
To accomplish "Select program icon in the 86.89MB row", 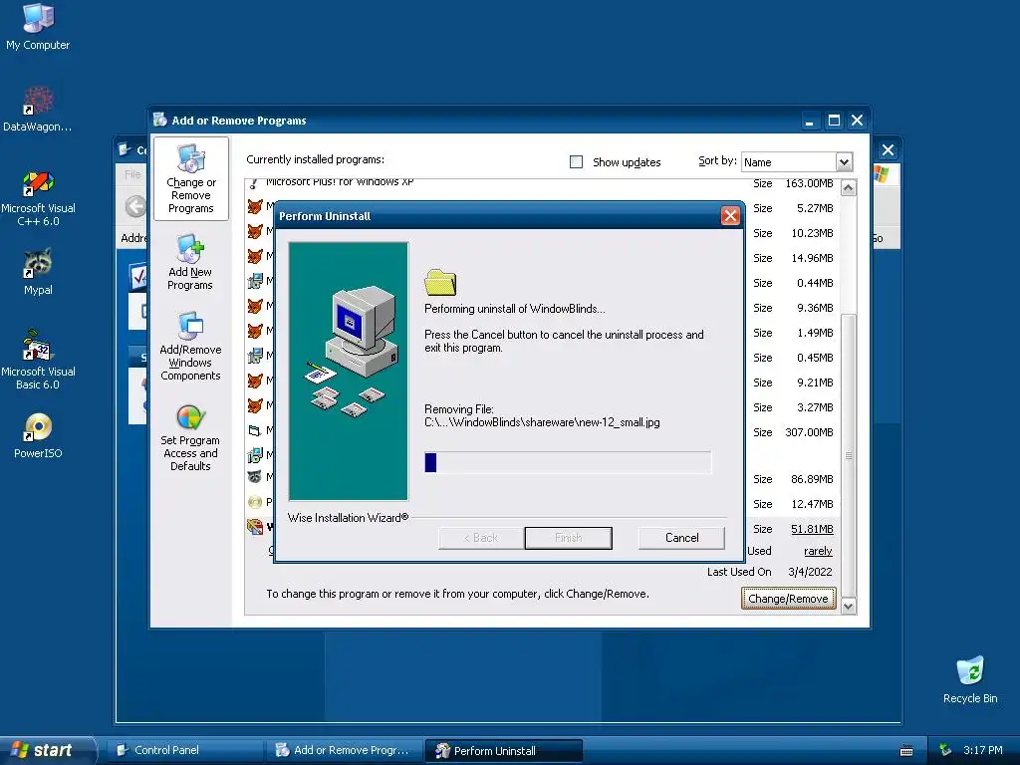I will [255, 477].
